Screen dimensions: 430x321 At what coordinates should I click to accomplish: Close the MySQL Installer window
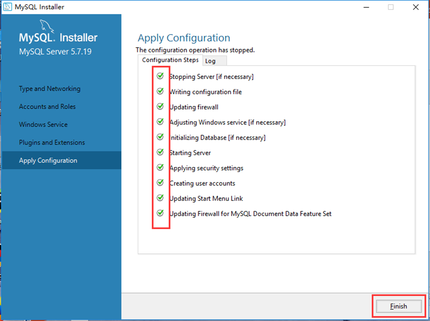tap(416, 7)
